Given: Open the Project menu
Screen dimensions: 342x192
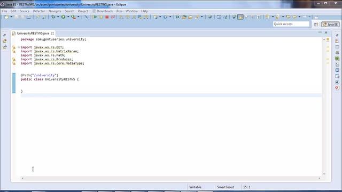Looking at the screenshot, I should click(83, 11).
